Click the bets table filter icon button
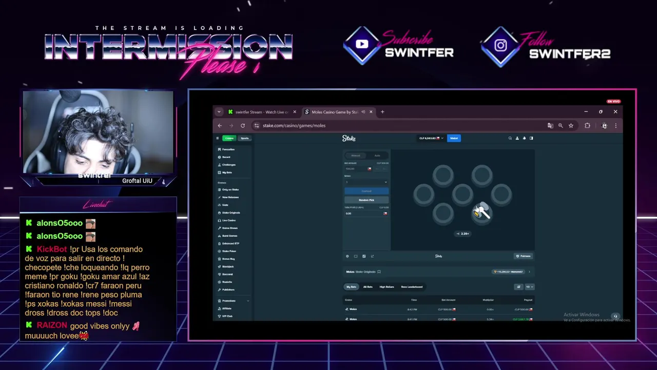 [518, 287]
